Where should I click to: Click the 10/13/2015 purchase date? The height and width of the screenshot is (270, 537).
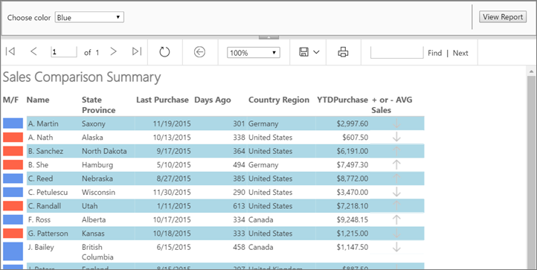click(x=172, y=138)
